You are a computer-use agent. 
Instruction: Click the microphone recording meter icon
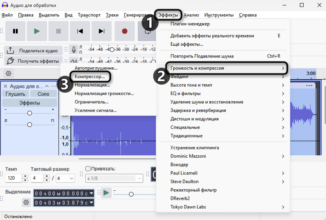(x=74, y=50)
